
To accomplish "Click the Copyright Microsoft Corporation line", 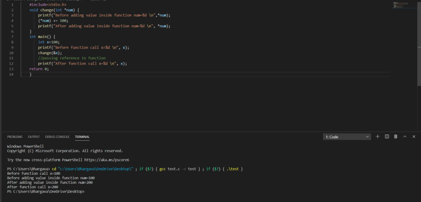I will pyautogui.click(x=65, y=151).
